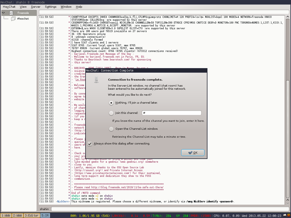Click the orange X tray icon
The width and height of the screenshot is (291, 218).
289,215
